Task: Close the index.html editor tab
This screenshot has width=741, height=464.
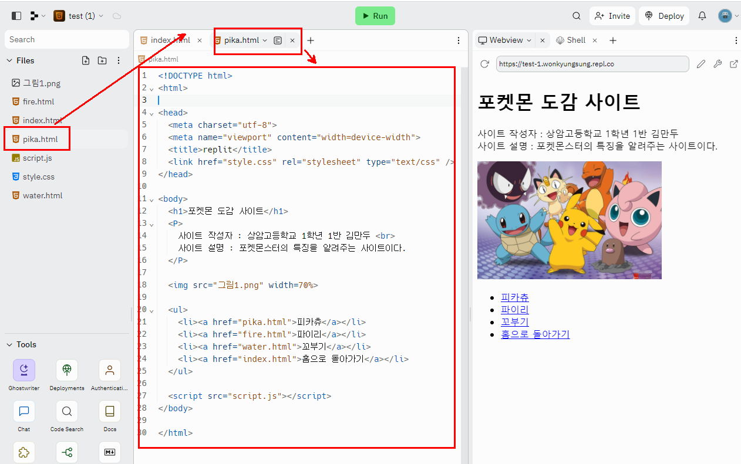Action: pos(200,40)
